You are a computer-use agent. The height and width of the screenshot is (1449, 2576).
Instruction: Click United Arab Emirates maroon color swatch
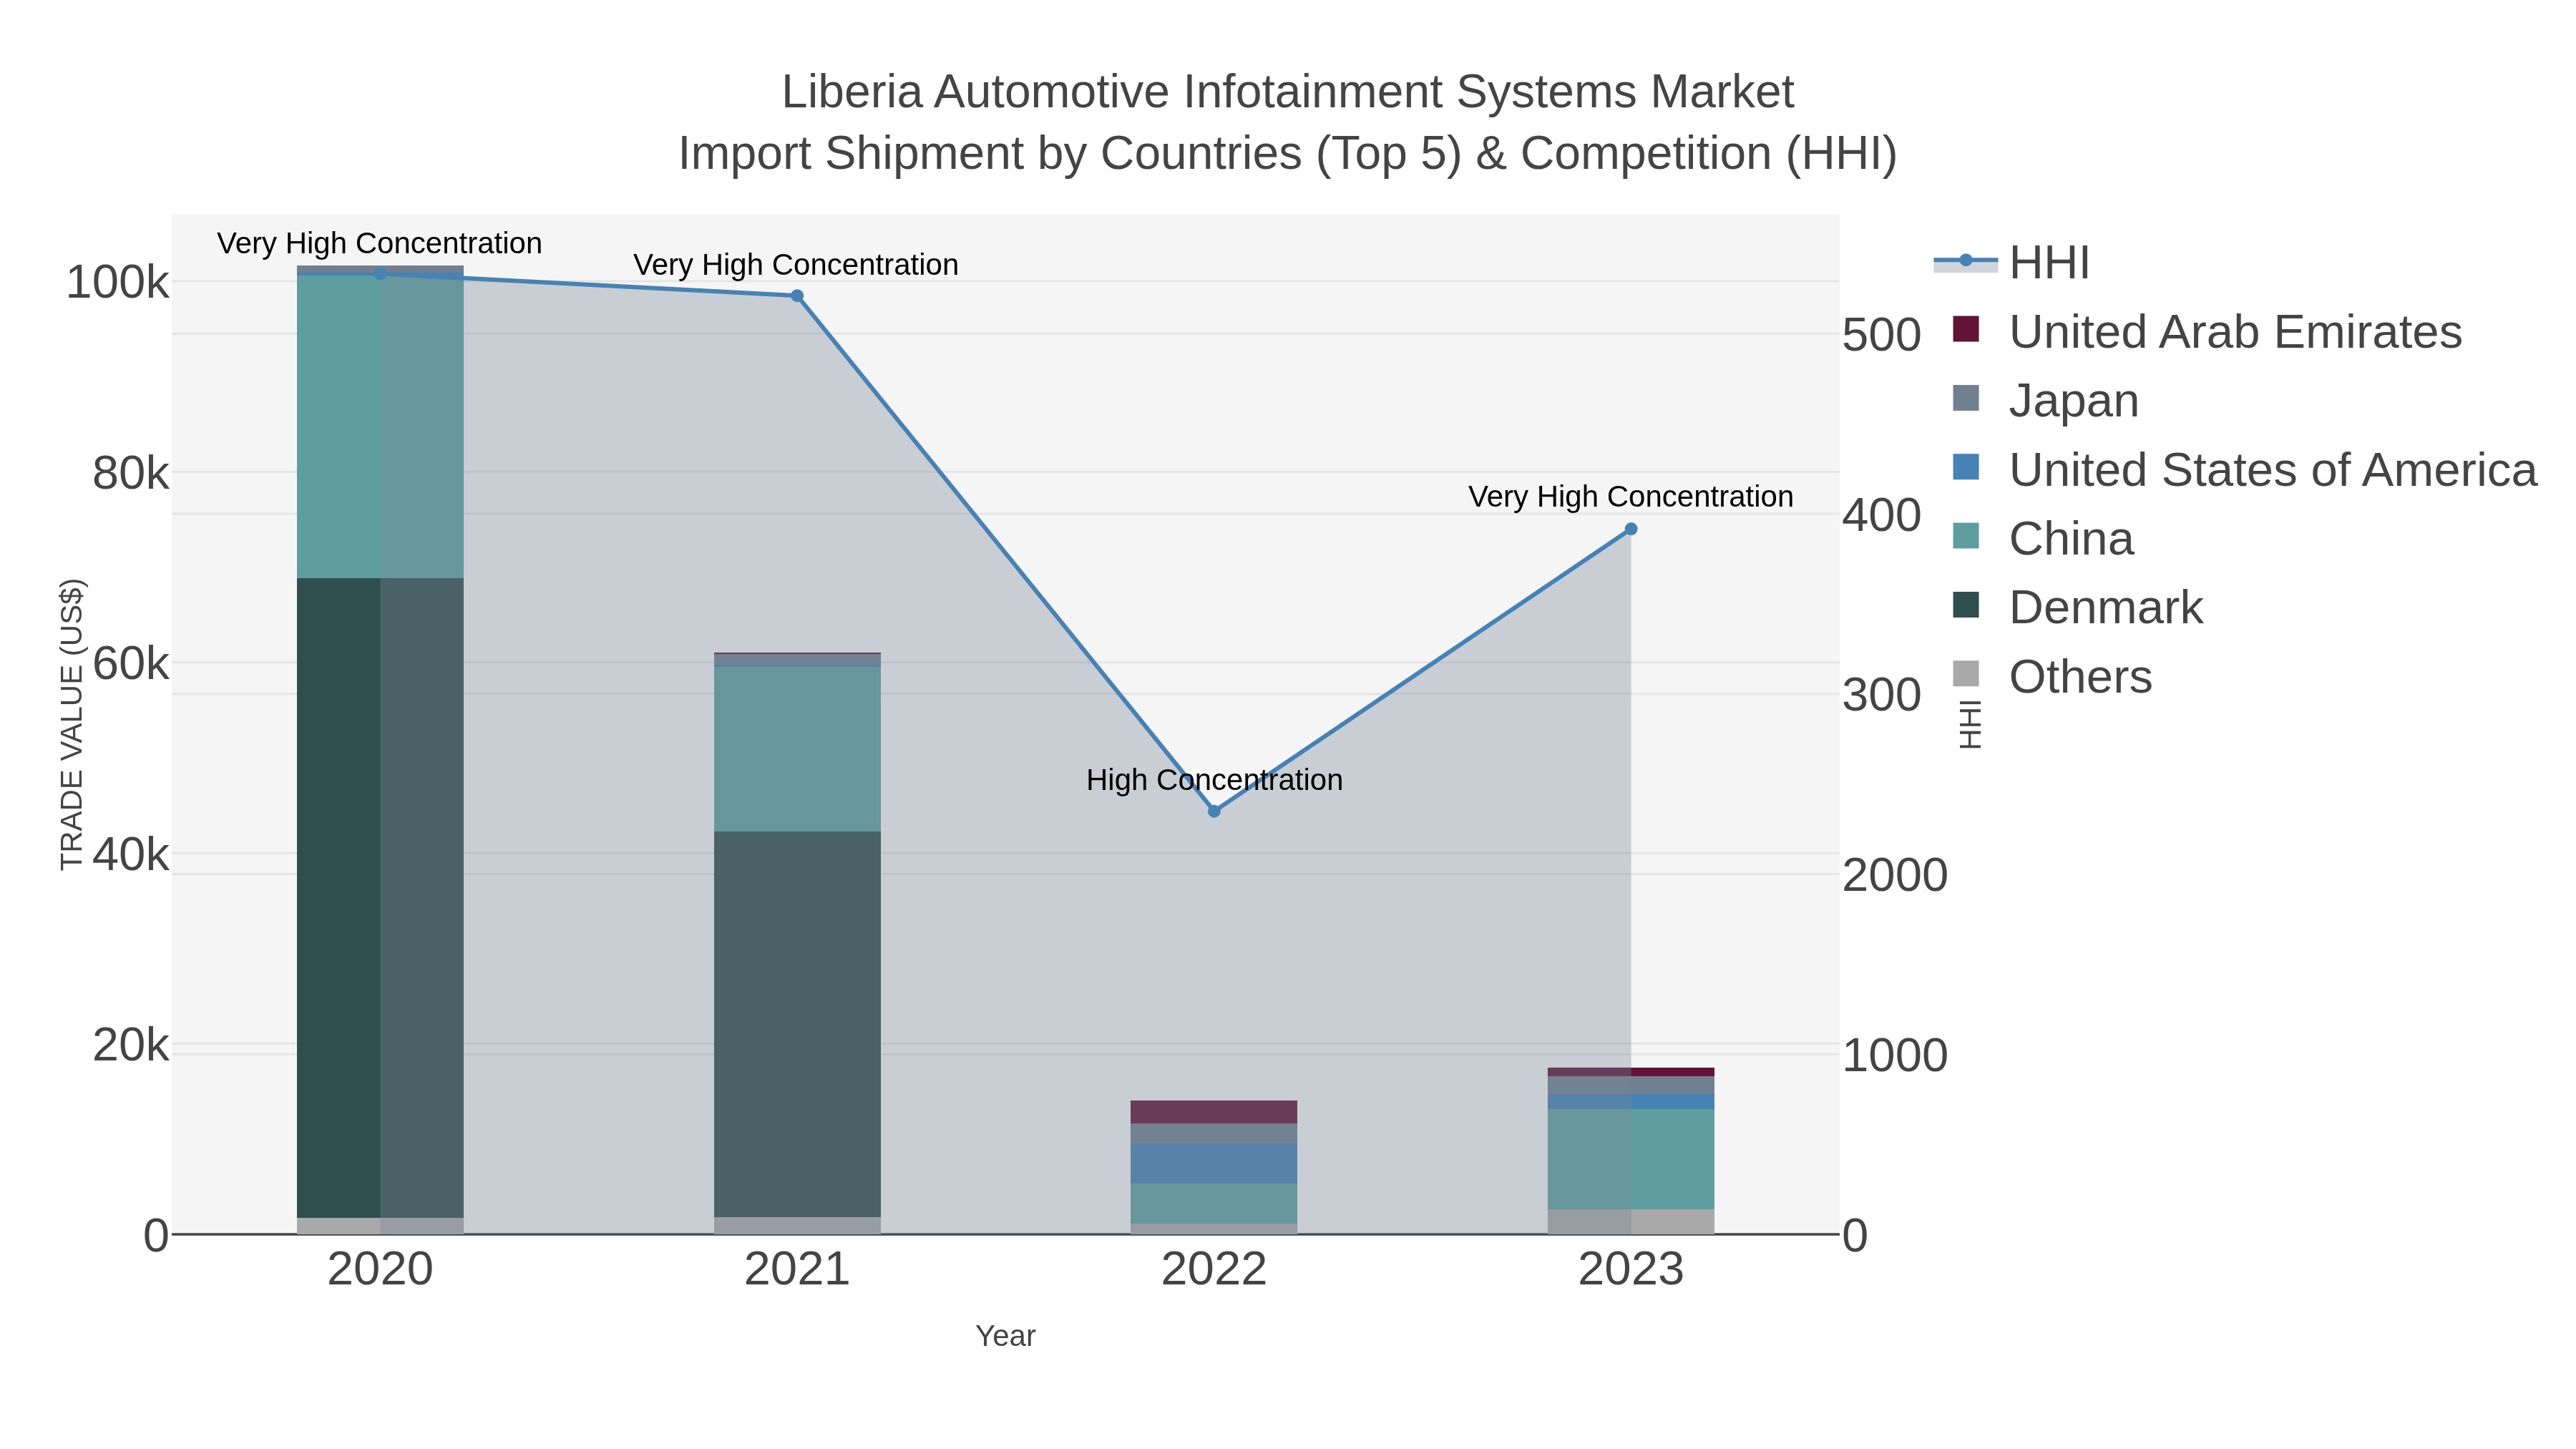pos(1966,329)
